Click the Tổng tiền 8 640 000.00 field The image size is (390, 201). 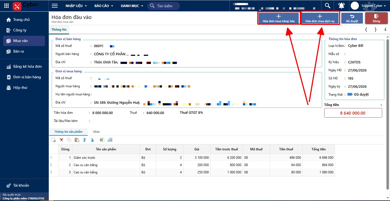tap(353, 113)
